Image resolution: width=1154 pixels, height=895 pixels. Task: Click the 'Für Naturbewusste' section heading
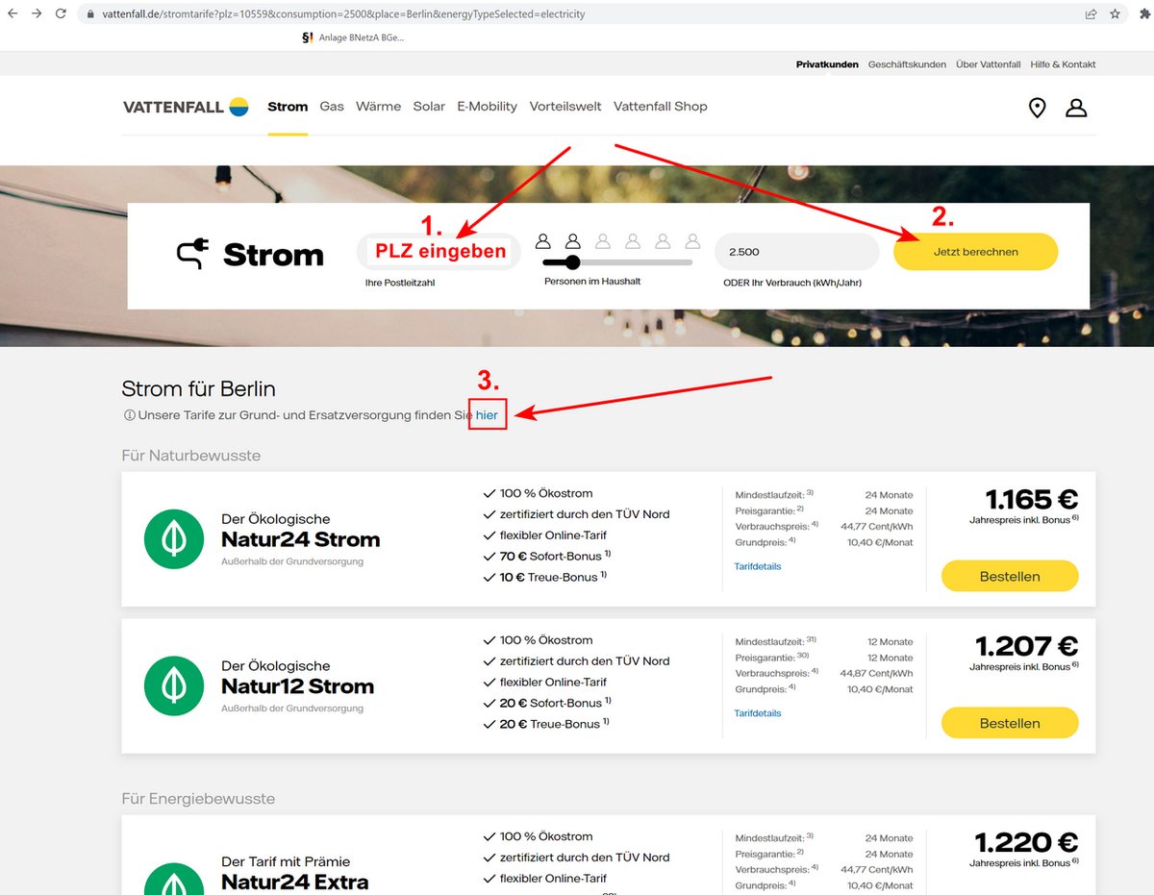tap(191, 455)
